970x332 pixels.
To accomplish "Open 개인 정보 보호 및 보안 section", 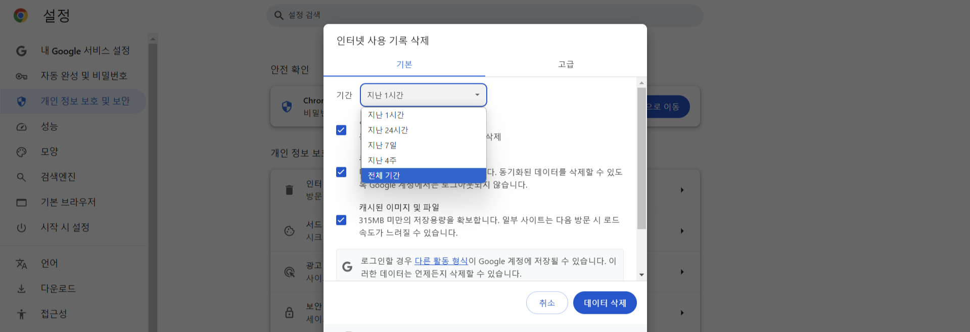I will tap(73, 102).
